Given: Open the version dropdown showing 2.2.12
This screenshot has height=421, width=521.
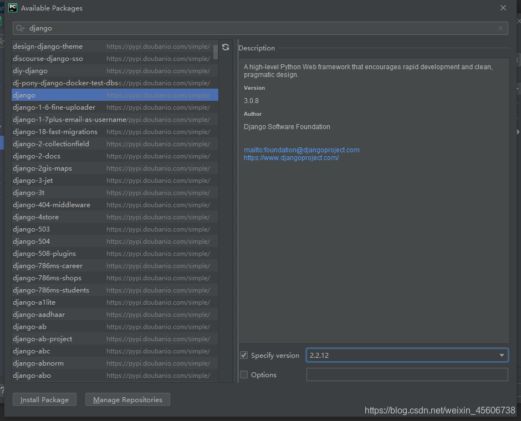Looking at the screenshot, I should [x=502, y=355].
